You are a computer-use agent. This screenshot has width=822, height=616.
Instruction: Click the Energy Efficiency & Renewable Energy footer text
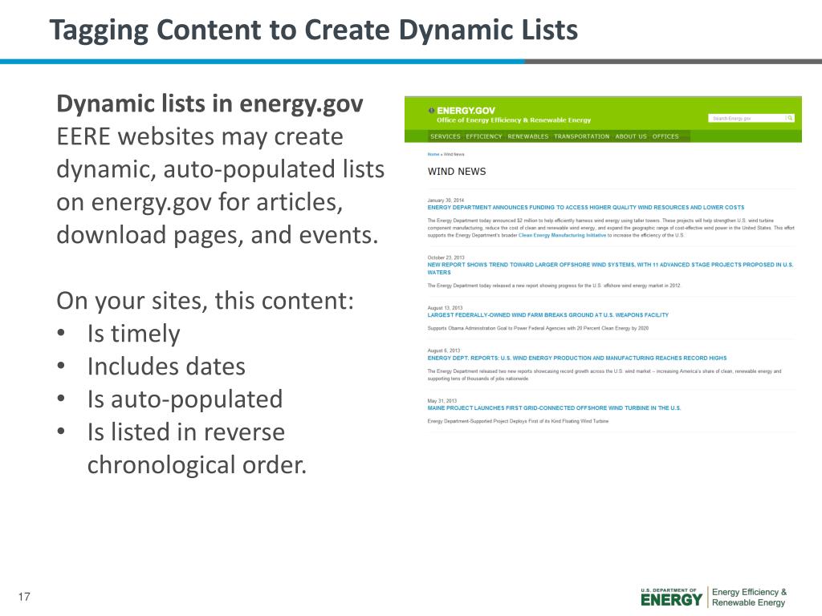(749, 597)
